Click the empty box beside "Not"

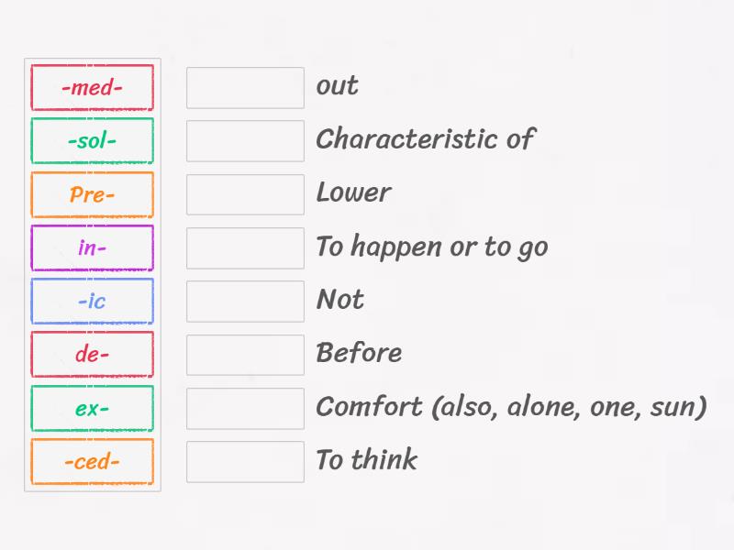245,302
